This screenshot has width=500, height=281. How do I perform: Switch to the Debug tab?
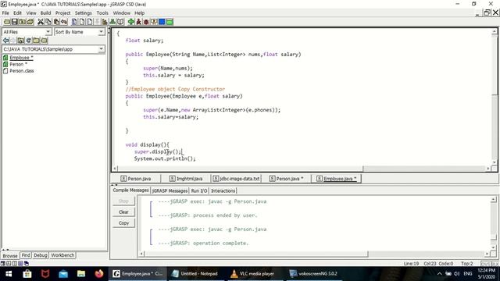41,255
